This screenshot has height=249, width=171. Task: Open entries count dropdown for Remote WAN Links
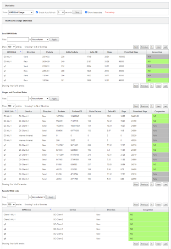click(11, 204)
